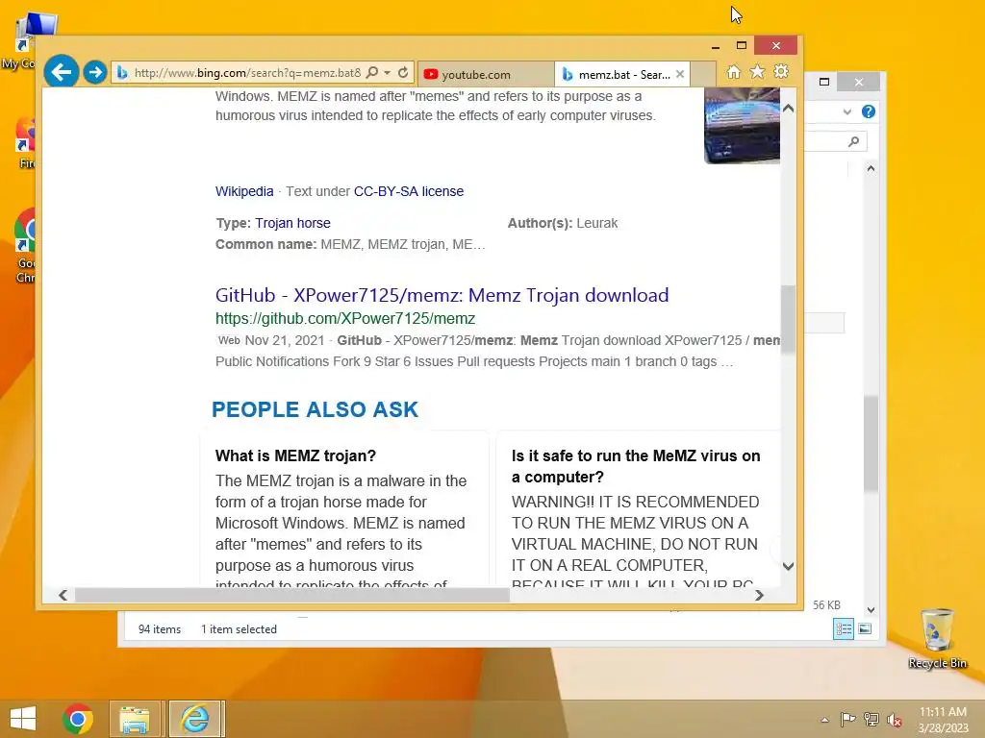Click Internet Explorer taskbar icon

194,719
